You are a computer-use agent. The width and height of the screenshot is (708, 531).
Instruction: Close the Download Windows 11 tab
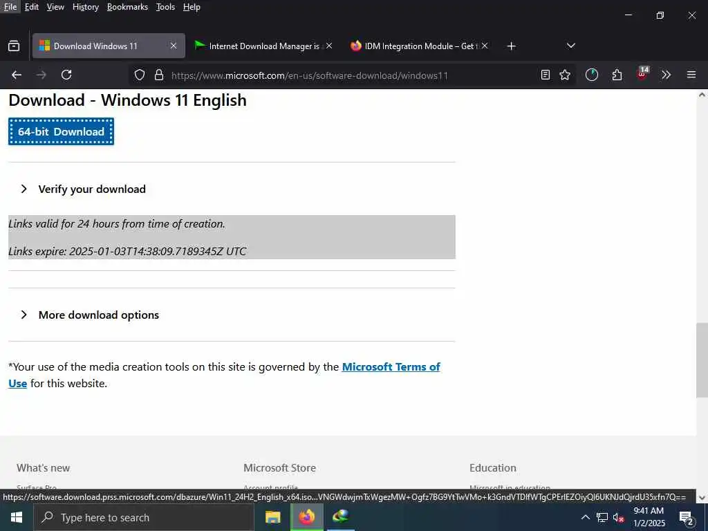174,46
